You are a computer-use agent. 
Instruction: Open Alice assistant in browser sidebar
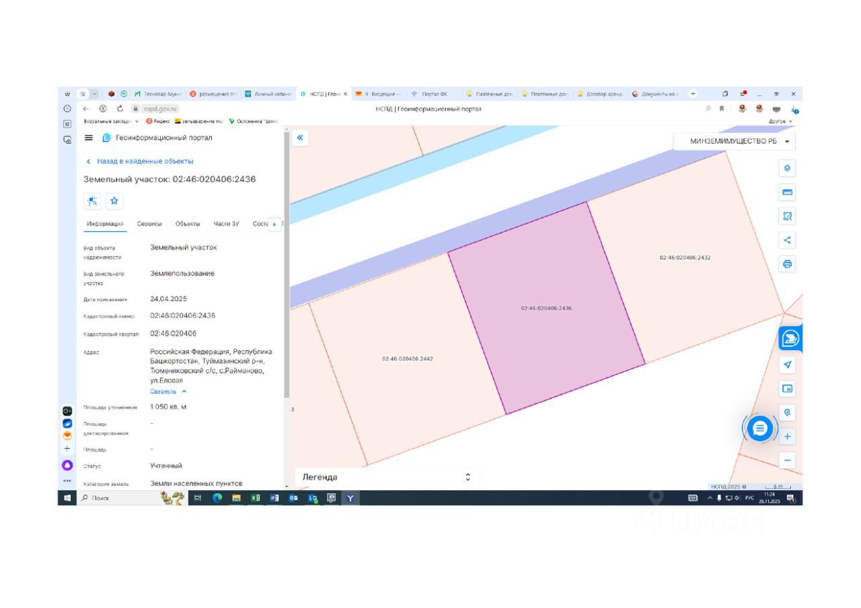coord(67,465)
